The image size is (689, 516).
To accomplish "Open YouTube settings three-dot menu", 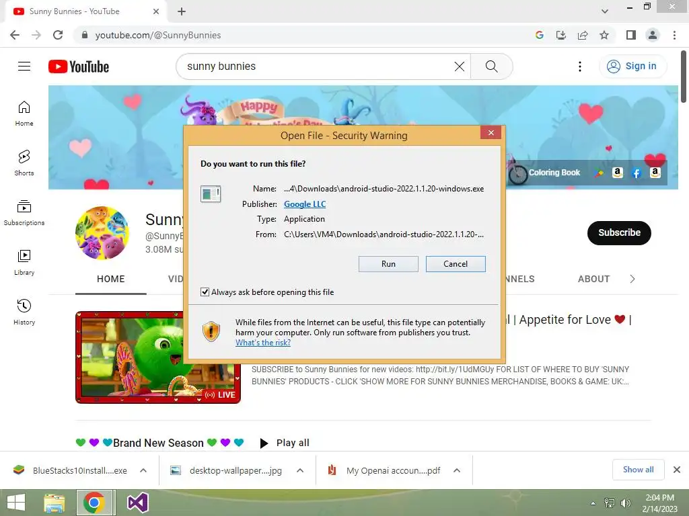I will point(579,67).
